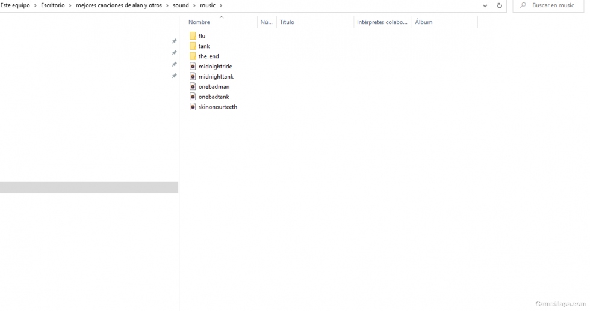Screen dimensions: 590x311
Task: Select the onebadtank file name
Action: pos(214,97)
